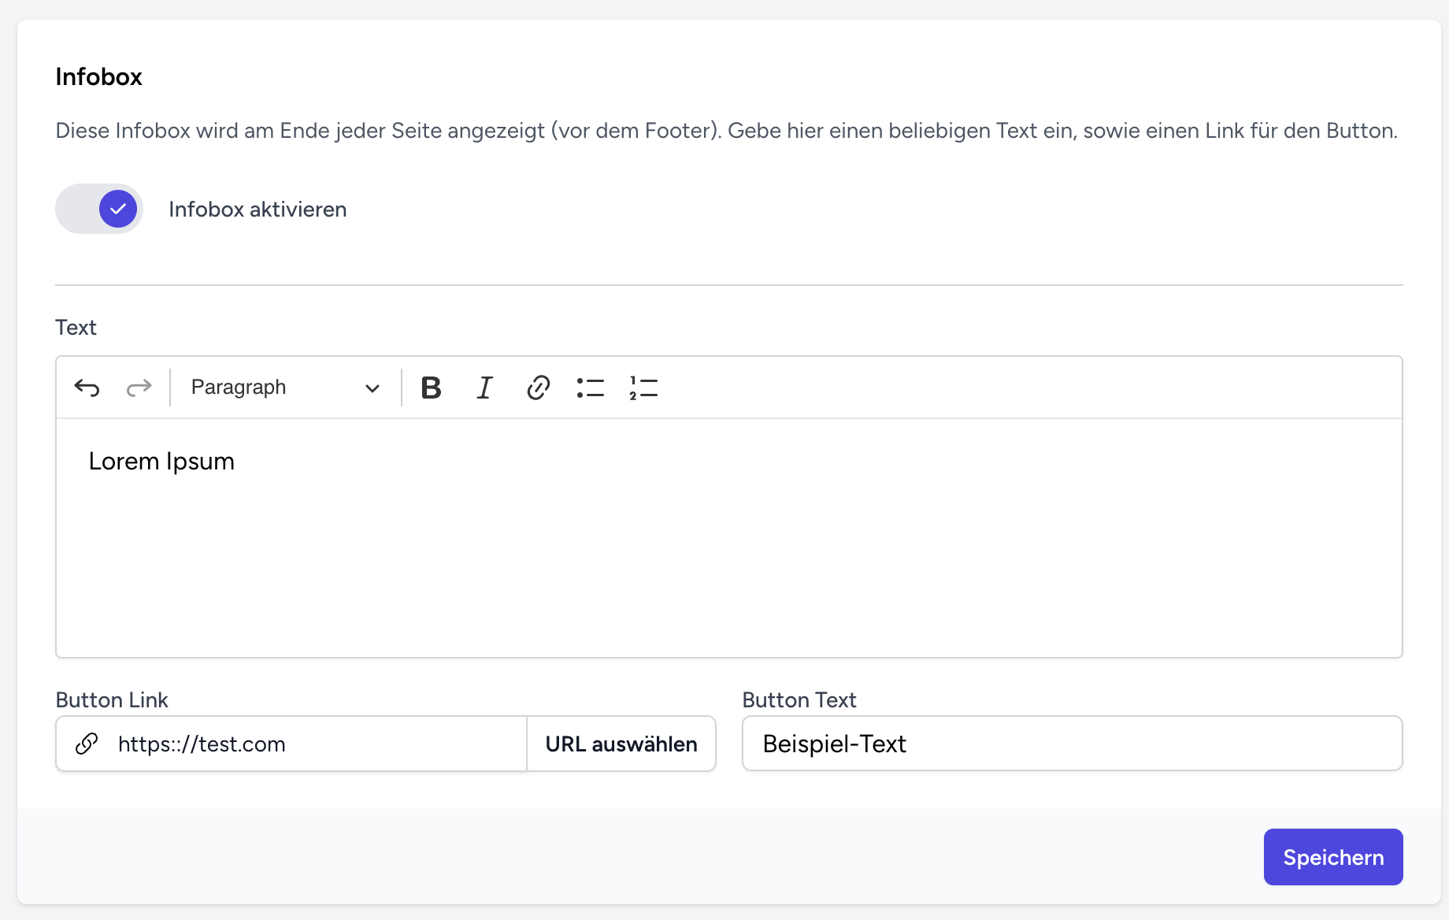This screenshot has width=1449, height=920.
Task: Click the 'Infobox aktivieren' label text
Action: coord(258,210)
